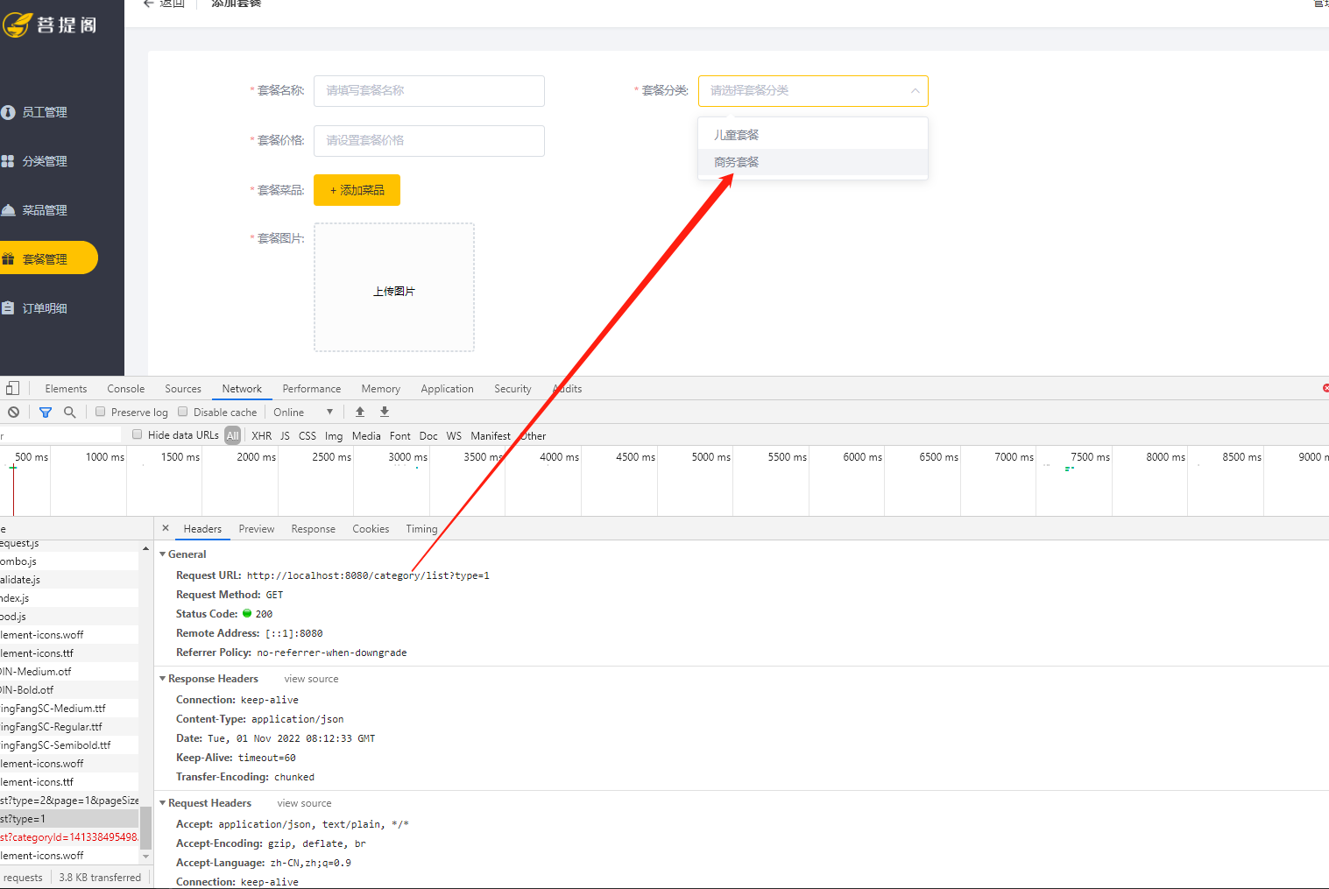1329x889 pixels.
Task: Open the Cookies detail tab
Action: [371, 529]
